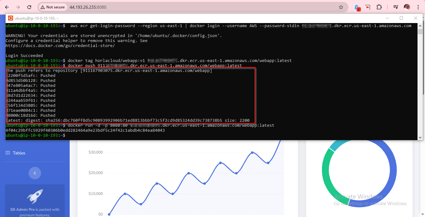Click the "11a4dbbf4a5: Pushed" layer line
This screenshot has width=425, height=217.
30,90
